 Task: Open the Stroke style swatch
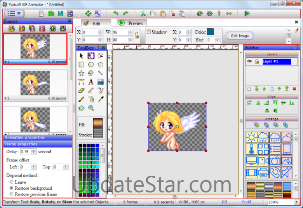click(98, 133)
